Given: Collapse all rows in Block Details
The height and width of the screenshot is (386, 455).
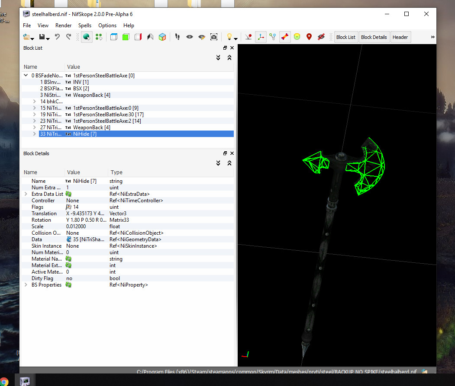Looking at the screenshot, I should point(229,163).
